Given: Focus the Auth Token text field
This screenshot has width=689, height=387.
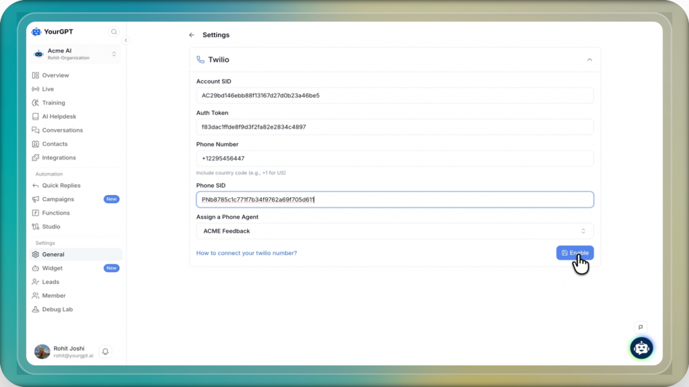Looking at the screenshot, I should (x=394, y=127).
